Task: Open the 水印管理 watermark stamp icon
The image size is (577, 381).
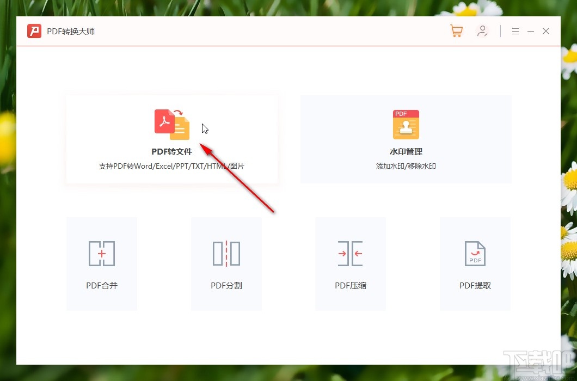Action: pyautogui.click(x=406, y=125)
